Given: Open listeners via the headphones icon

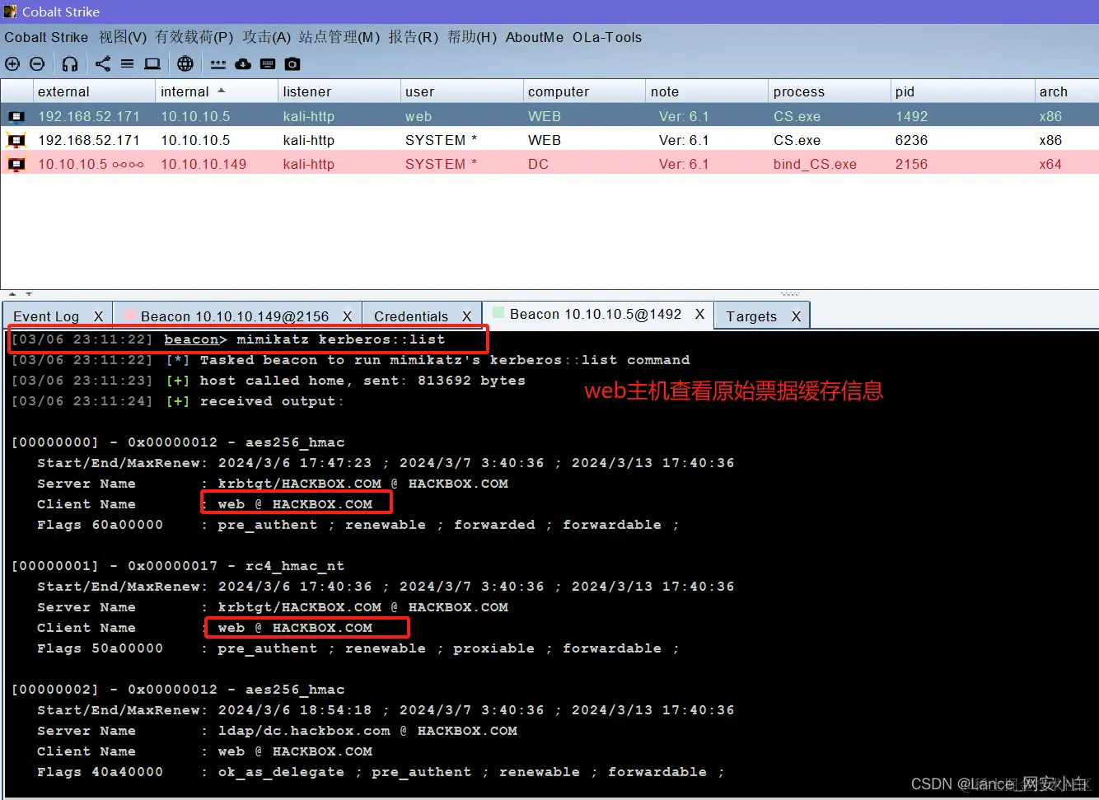Looking at the screenshot, I should pyautogui.click(x=70, y=63).
